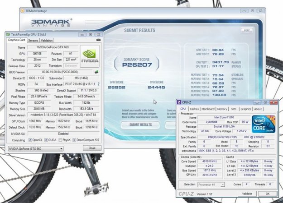Toggle the OpenCL checkbox in GPU-Z
Viewport: 283px width, 203px height.
[30, 140]
